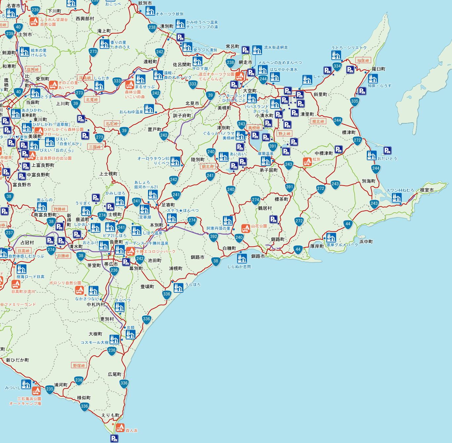452x443 pixels.
Task: Open the 知床・らうす roadside station icon
Action: point(373,78)
